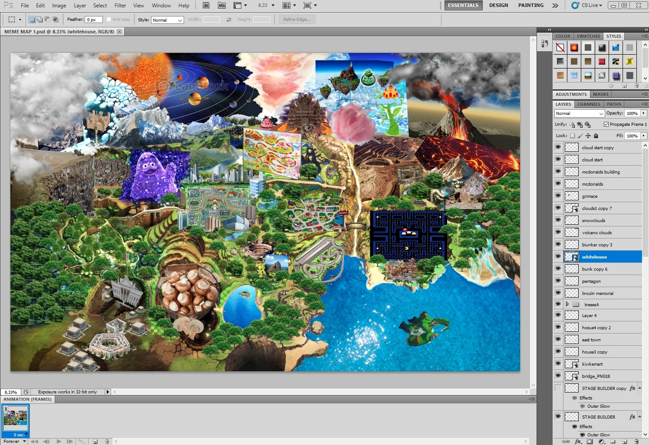Screen dimensions: 649x445
Task: Select the next animation frame
Action: [x=69, y=442]
